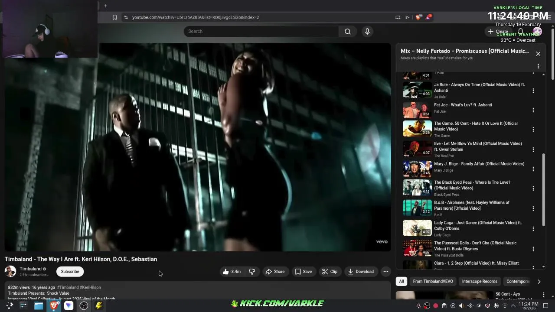Select the Contemporary filter chip
Screen dimensions: 555x312
[518, 282]
